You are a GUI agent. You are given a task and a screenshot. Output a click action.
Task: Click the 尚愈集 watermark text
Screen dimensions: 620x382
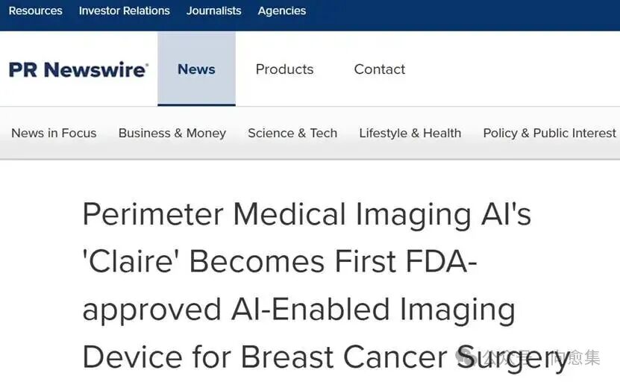576,358
